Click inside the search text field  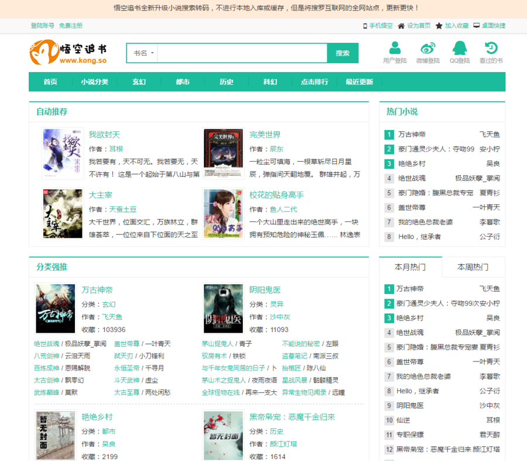(241, 53)
